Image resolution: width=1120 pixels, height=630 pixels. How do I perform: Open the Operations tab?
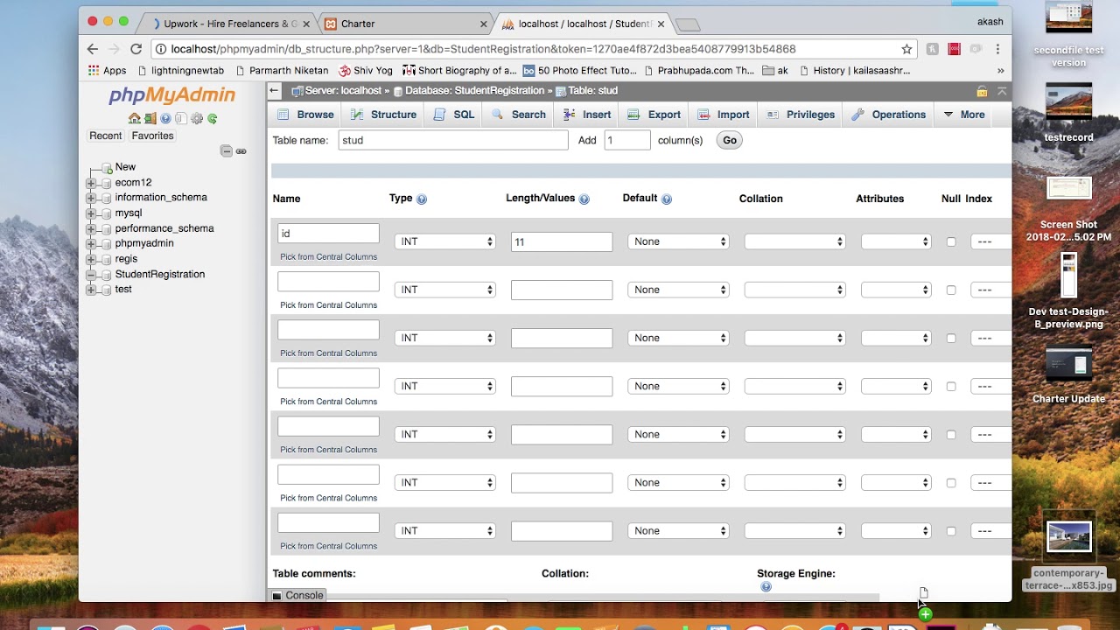(888, 115)
